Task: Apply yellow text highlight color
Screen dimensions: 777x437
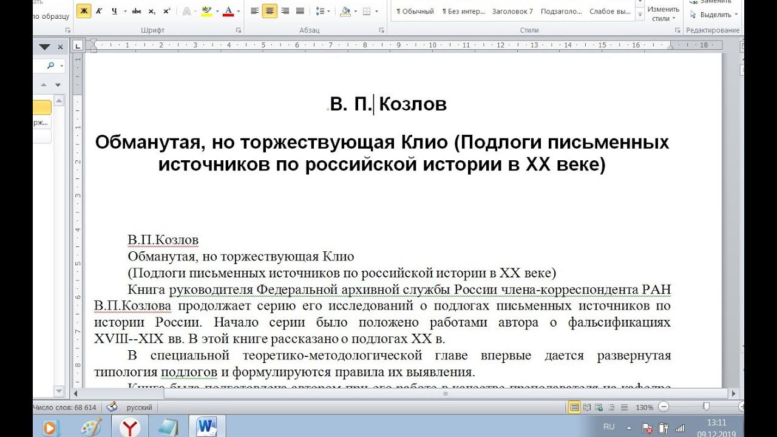Action: 206,11
